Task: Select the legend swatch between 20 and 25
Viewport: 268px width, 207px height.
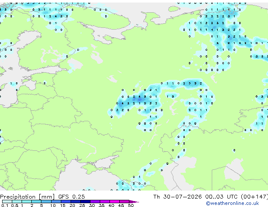Action: [x=75, y=202]
